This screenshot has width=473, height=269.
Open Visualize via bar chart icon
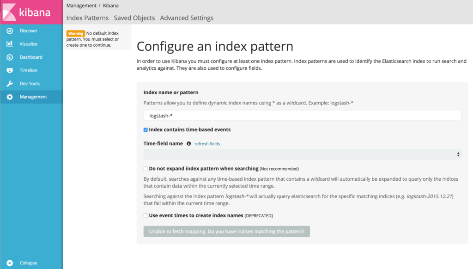(10, 44)
